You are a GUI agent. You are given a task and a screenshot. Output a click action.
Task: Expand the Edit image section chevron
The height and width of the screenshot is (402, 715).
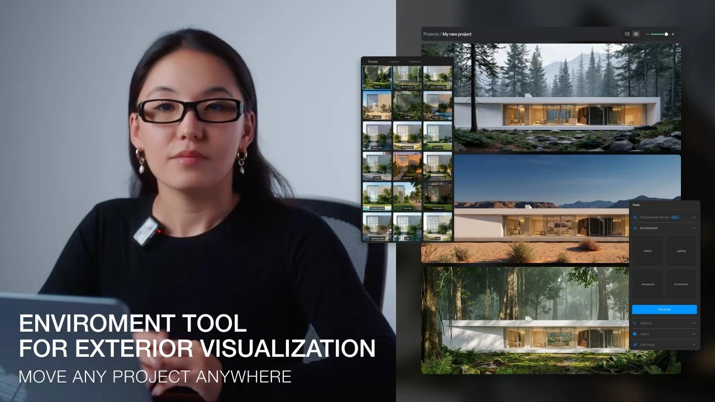pos(694,344)
